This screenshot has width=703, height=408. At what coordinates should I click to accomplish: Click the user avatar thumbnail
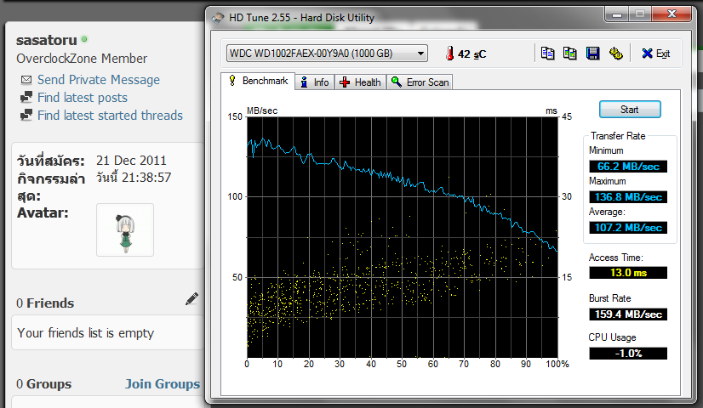click(x=125, y=229)
